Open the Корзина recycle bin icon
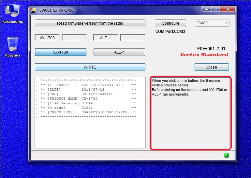The image size is (251, 178). (13, 47)
